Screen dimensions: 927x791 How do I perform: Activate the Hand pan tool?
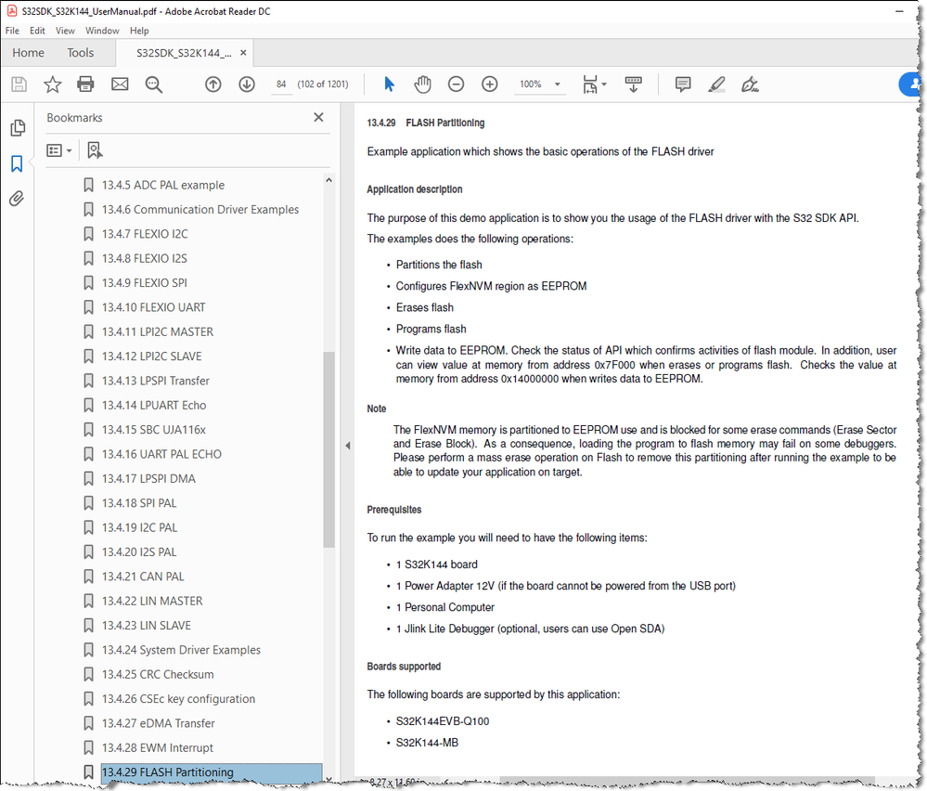tap(422, 84)
